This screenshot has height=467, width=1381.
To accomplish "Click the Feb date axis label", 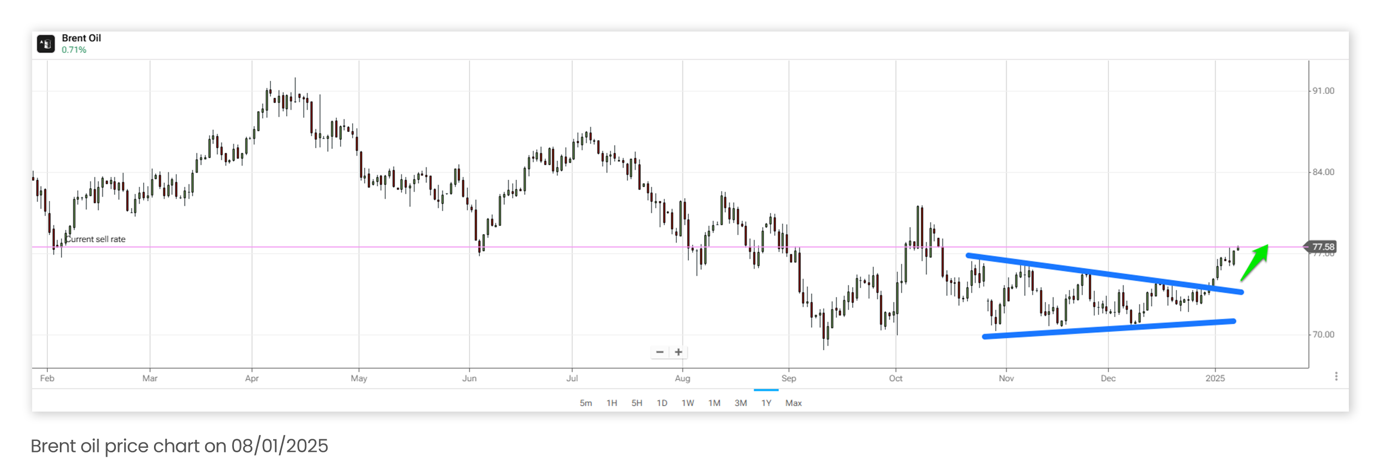I will (47, 378).
